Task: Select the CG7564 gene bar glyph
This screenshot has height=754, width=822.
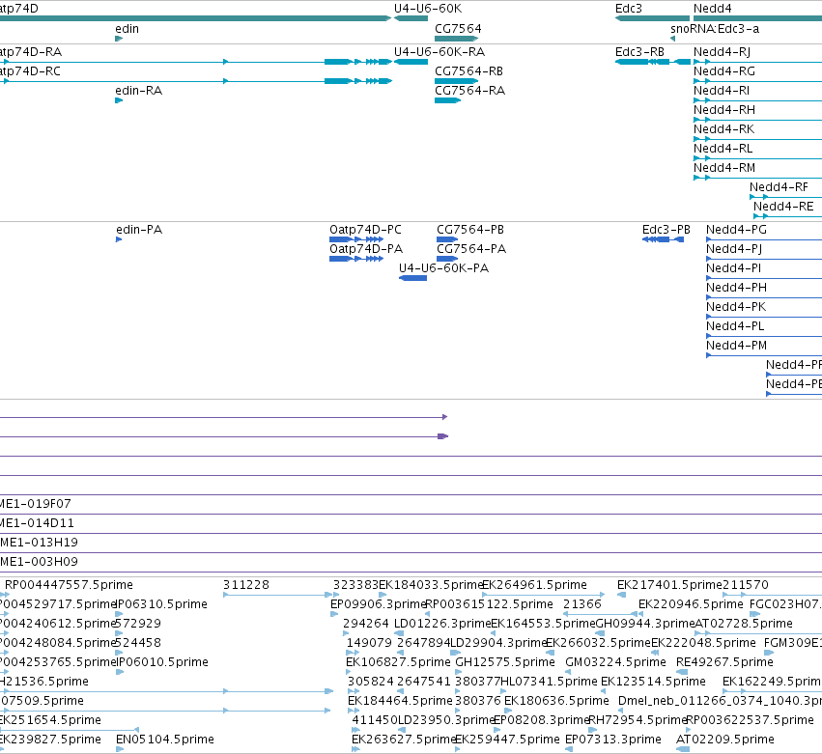Action: pyautogui.click(x=457, y=39)
